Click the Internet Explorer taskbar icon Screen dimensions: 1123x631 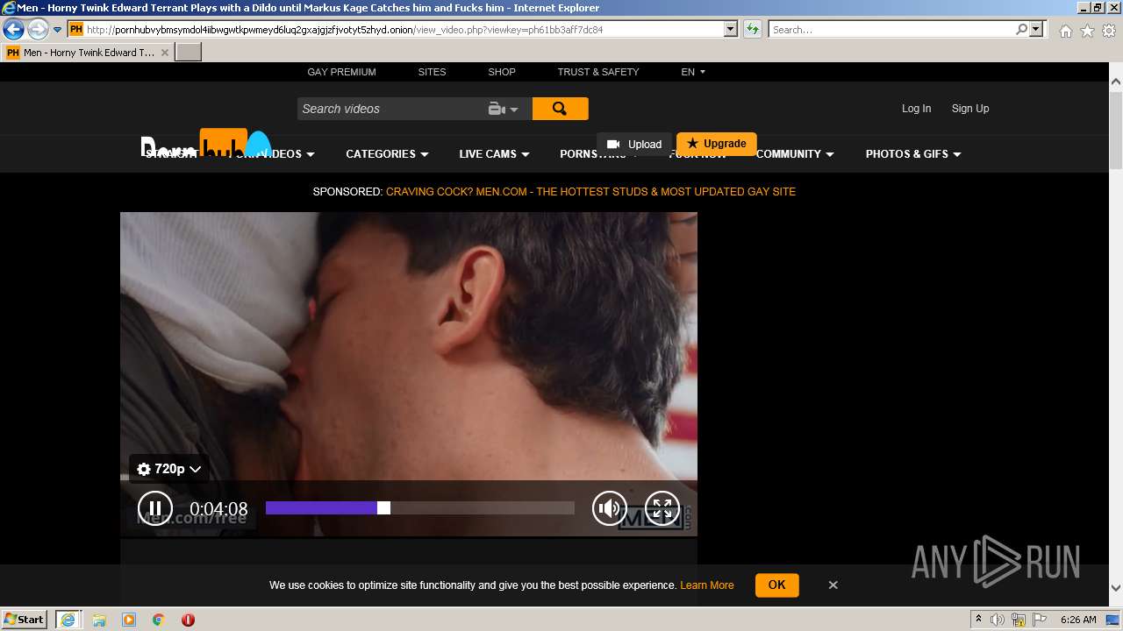[68, 620]
